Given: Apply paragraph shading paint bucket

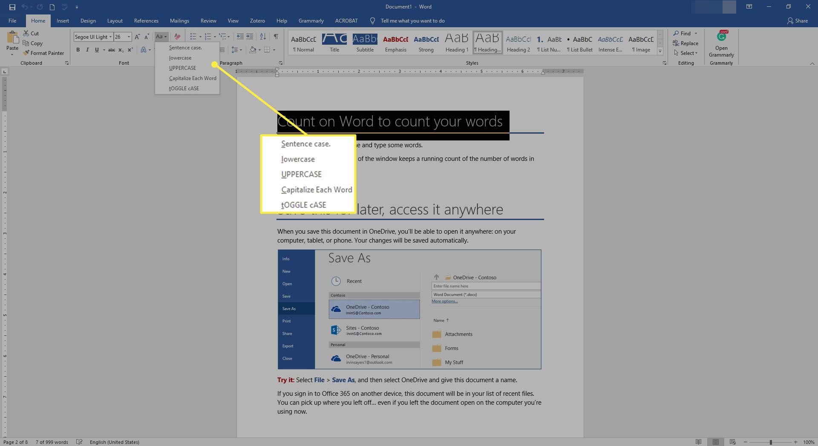Looking at the screenshot, I should [x=253, y=50].
